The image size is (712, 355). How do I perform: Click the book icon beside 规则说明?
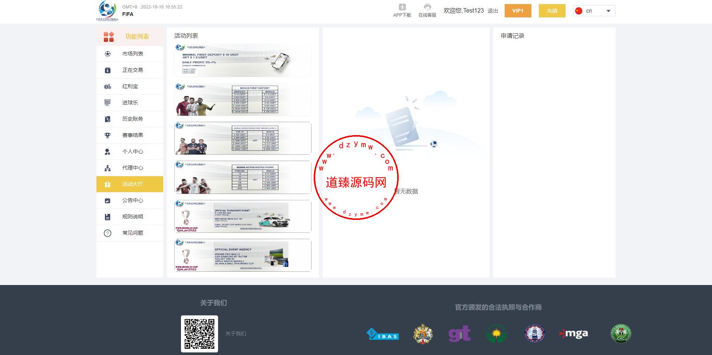click(108, 217)
